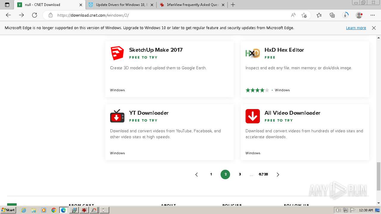Close the Update Drivers for Windows tab
The height and width of the screenshot is (214, 381).
(x=152, y=5)
